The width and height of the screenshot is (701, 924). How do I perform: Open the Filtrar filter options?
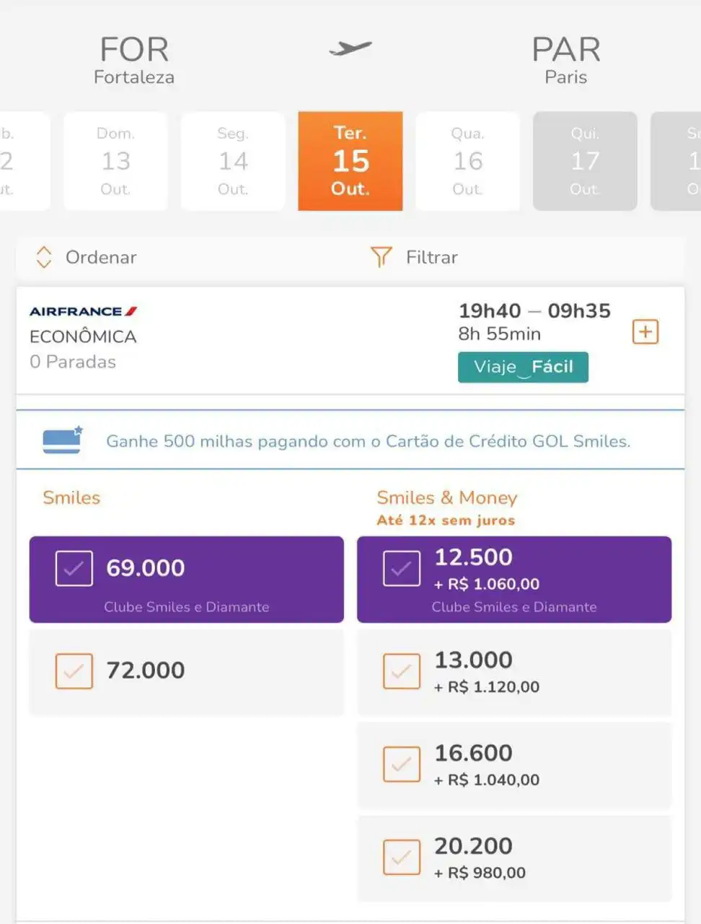coord(414,257)
